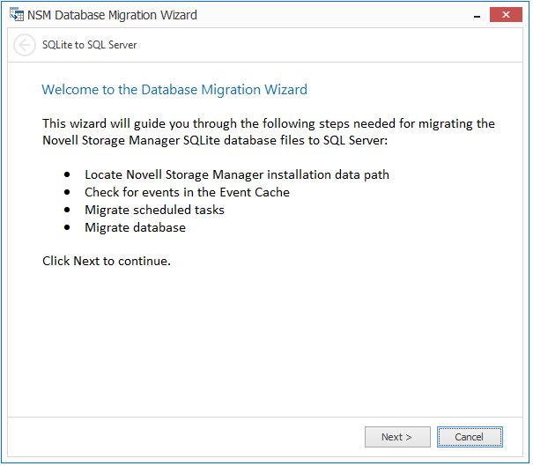
Task: Click the 'Migrate scheduled tasks' bullet
Action: pos(155,210)
